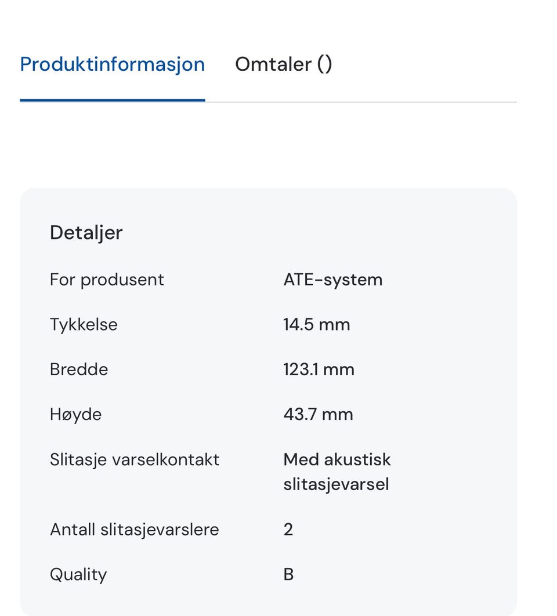
Task: Click the Tykkelse label
Action: pos(84,325)
